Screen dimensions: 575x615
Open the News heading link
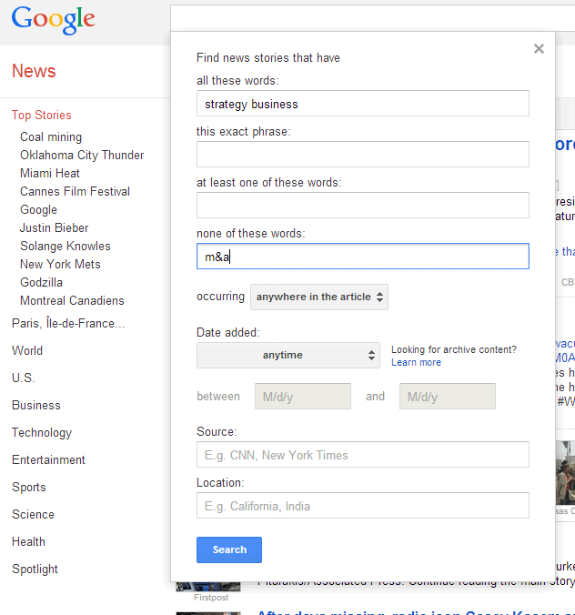(x=34, y=71)
